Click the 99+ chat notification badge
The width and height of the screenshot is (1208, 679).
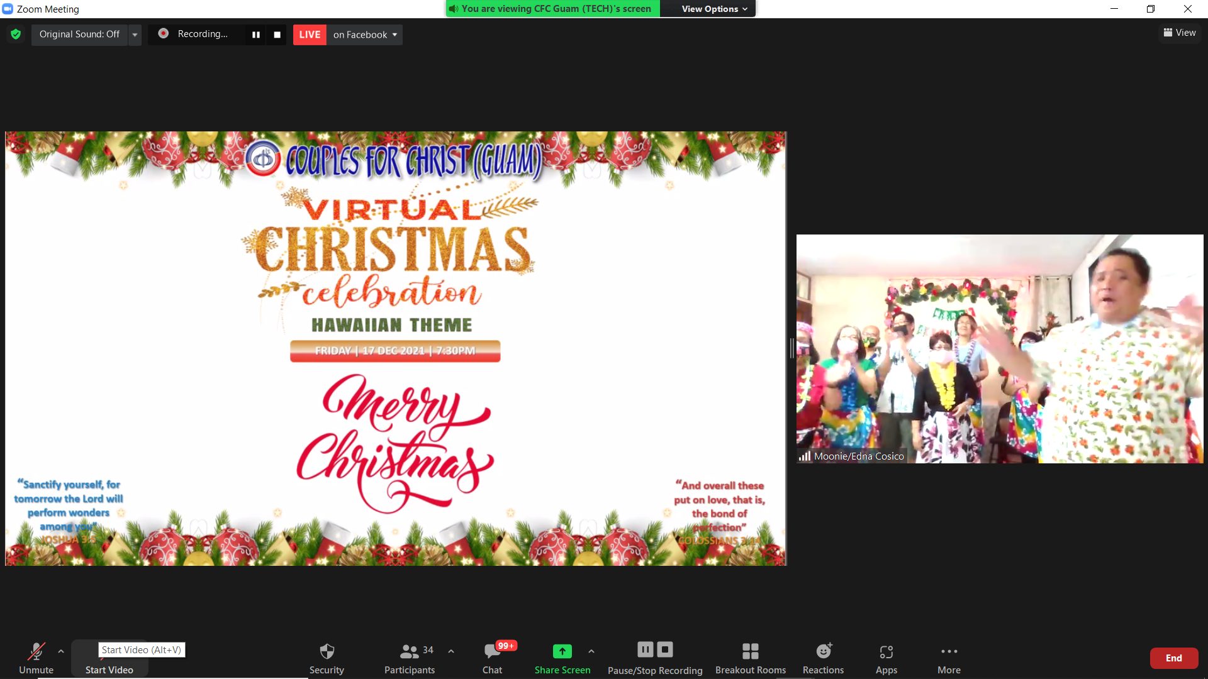click(x=506, y=646)
